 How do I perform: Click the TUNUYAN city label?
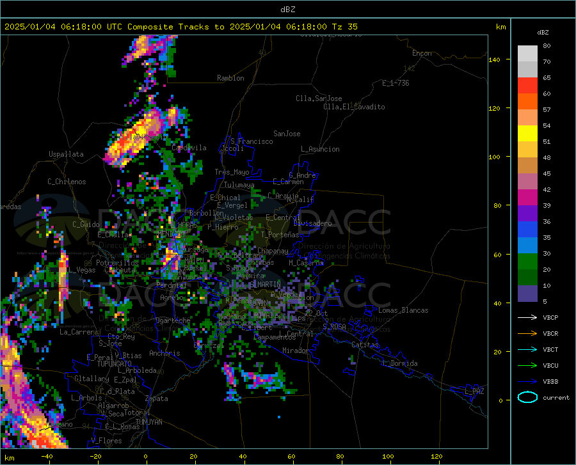tap(148, 422)
